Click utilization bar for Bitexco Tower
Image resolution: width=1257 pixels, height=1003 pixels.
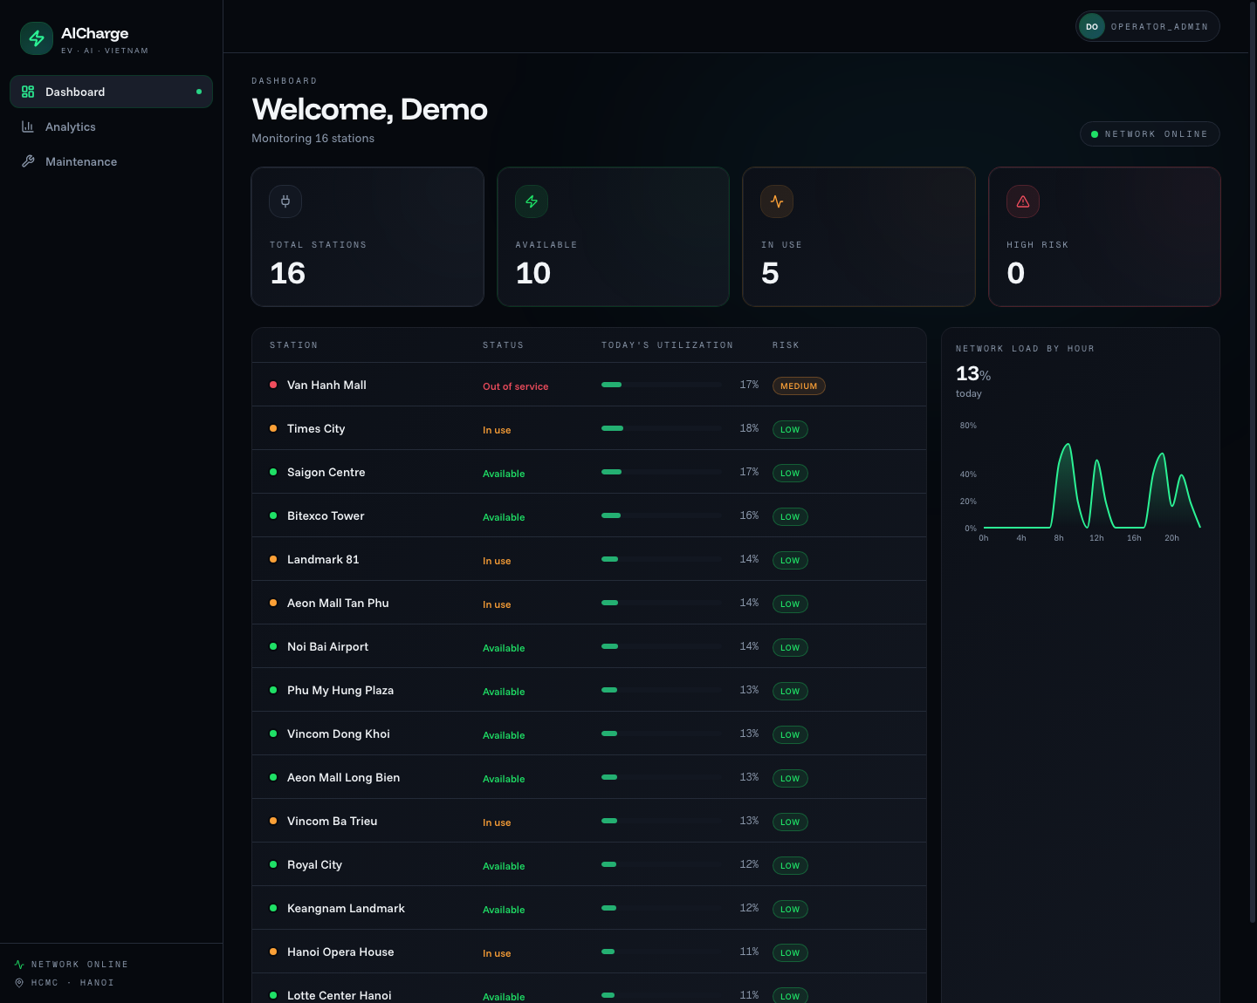pos(663,515)
